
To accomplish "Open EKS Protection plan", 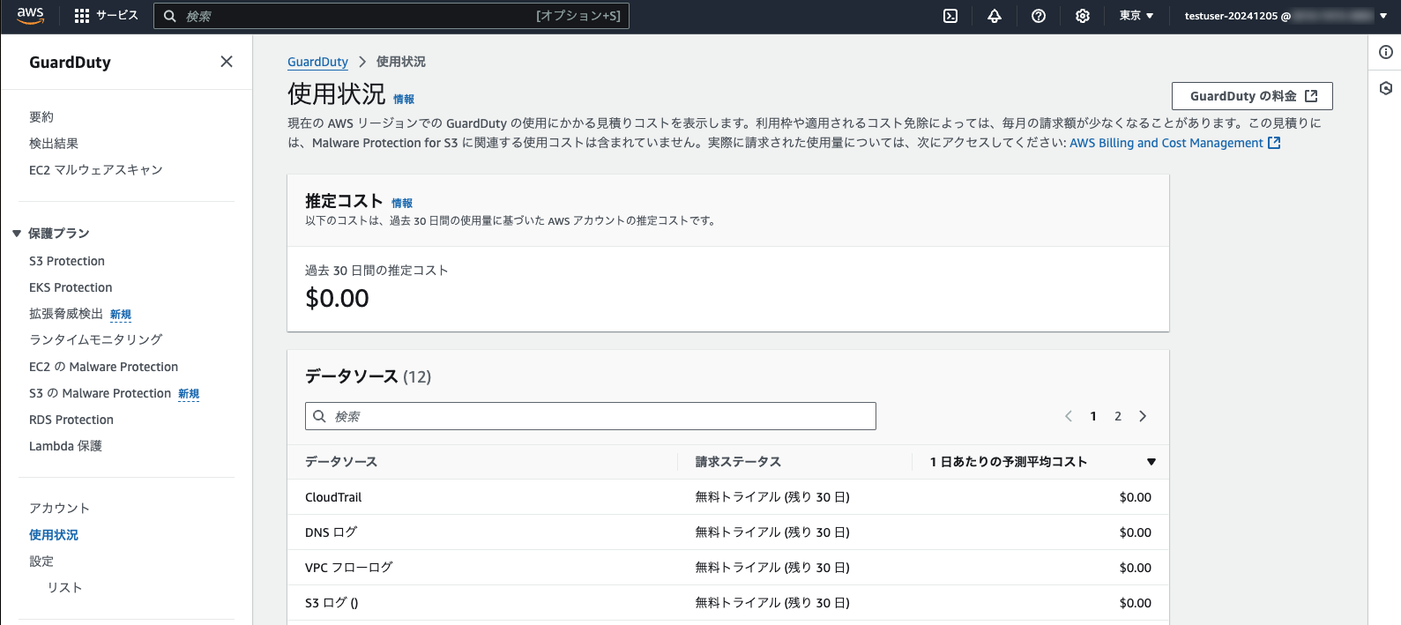I will 71,287.
